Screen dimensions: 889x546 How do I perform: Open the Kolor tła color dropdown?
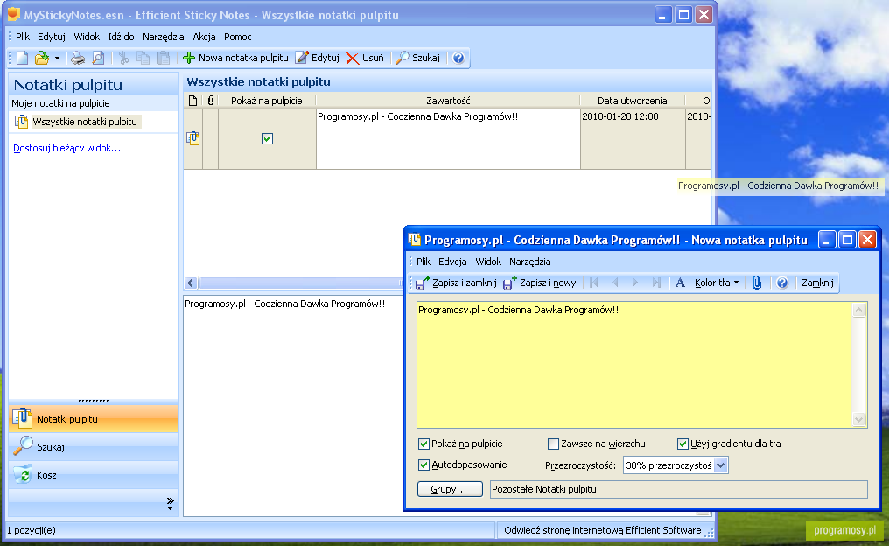coord(717,283)
